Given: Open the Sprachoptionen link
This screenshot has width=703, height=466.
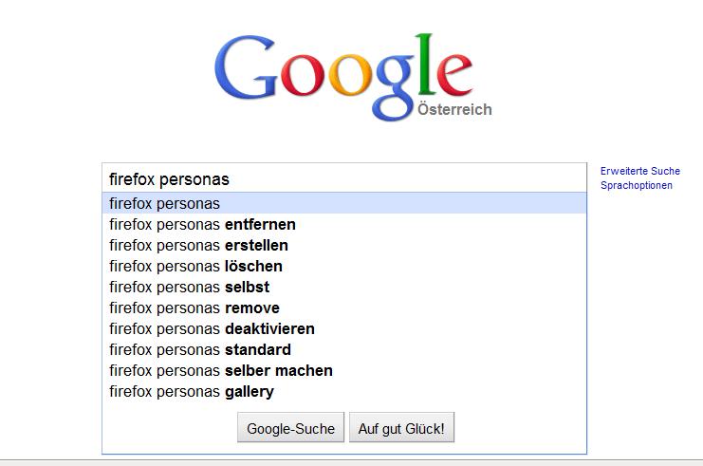Looking at the screenshot, I should click(636, 185).
